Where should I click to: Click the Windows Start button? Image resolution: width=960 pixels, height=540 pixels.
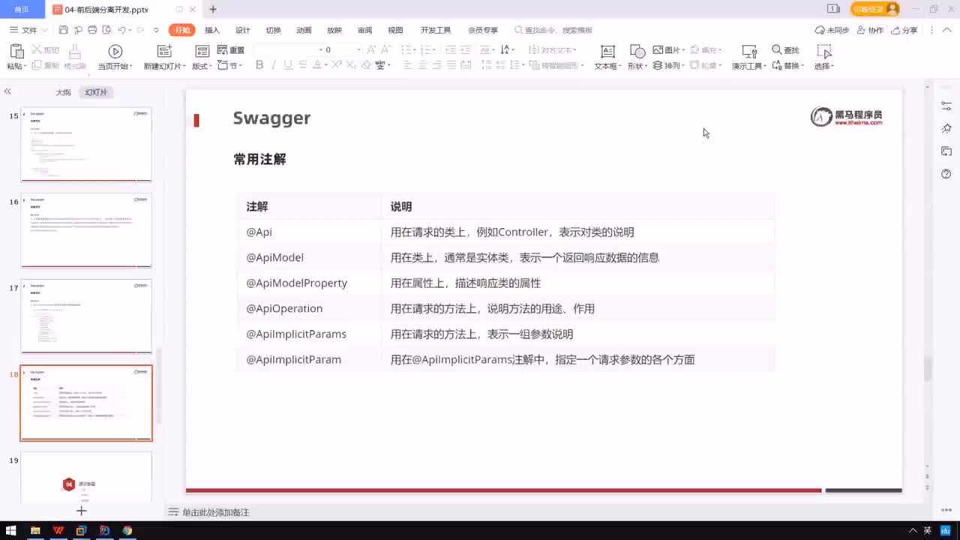tap(12, 530)
